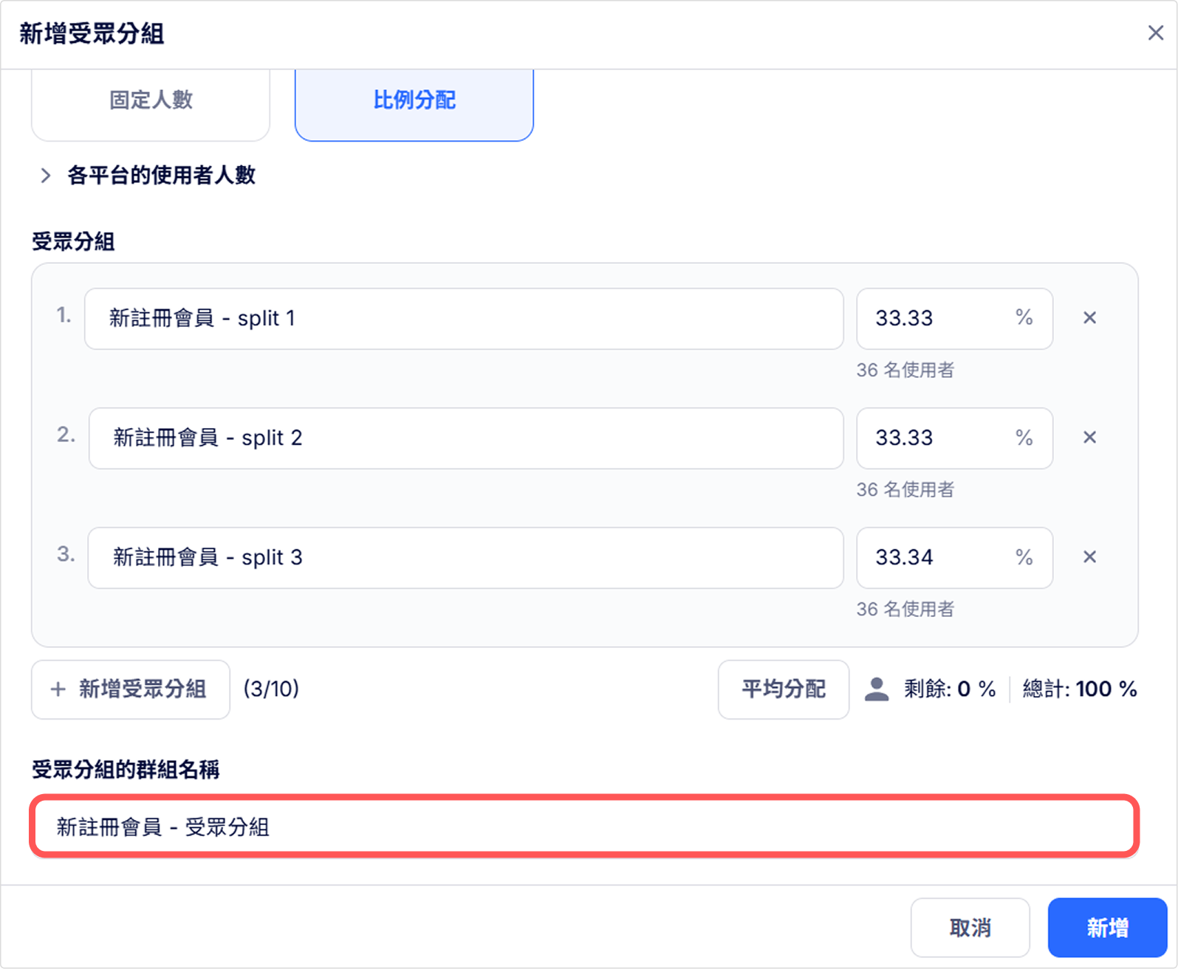The height and width of the screenshot is (969, 1178).
Task: Click the 受眾分組的群組名稱 label
Action: point(126,770)
